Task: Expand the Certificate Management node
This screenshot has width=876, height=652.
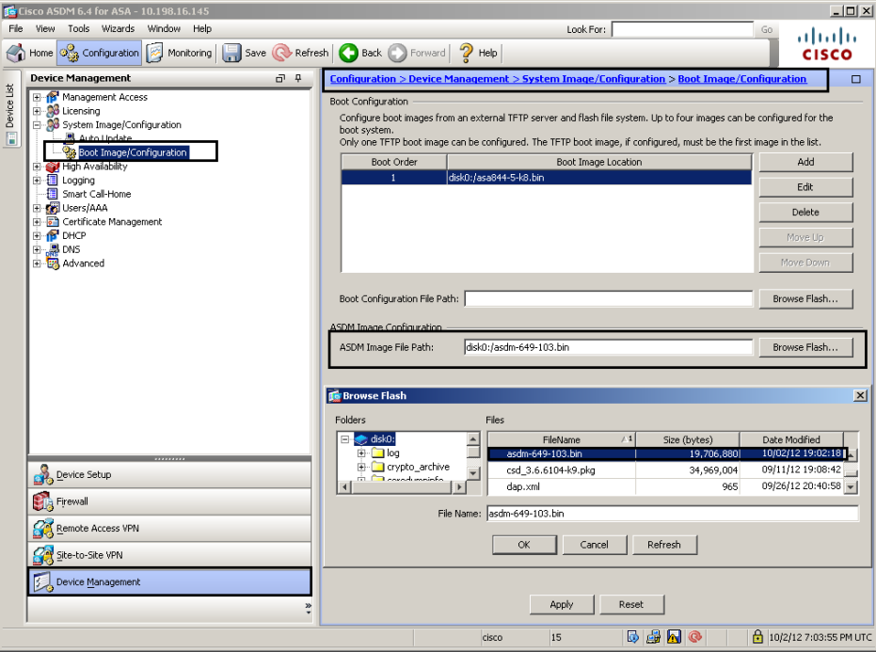Action: point(37,222)
